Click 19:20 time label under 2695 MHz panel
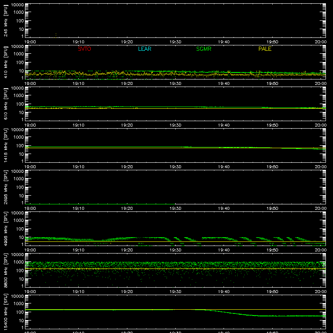The height and width of the screenshot is (333, 333). [x=127, y=209]
